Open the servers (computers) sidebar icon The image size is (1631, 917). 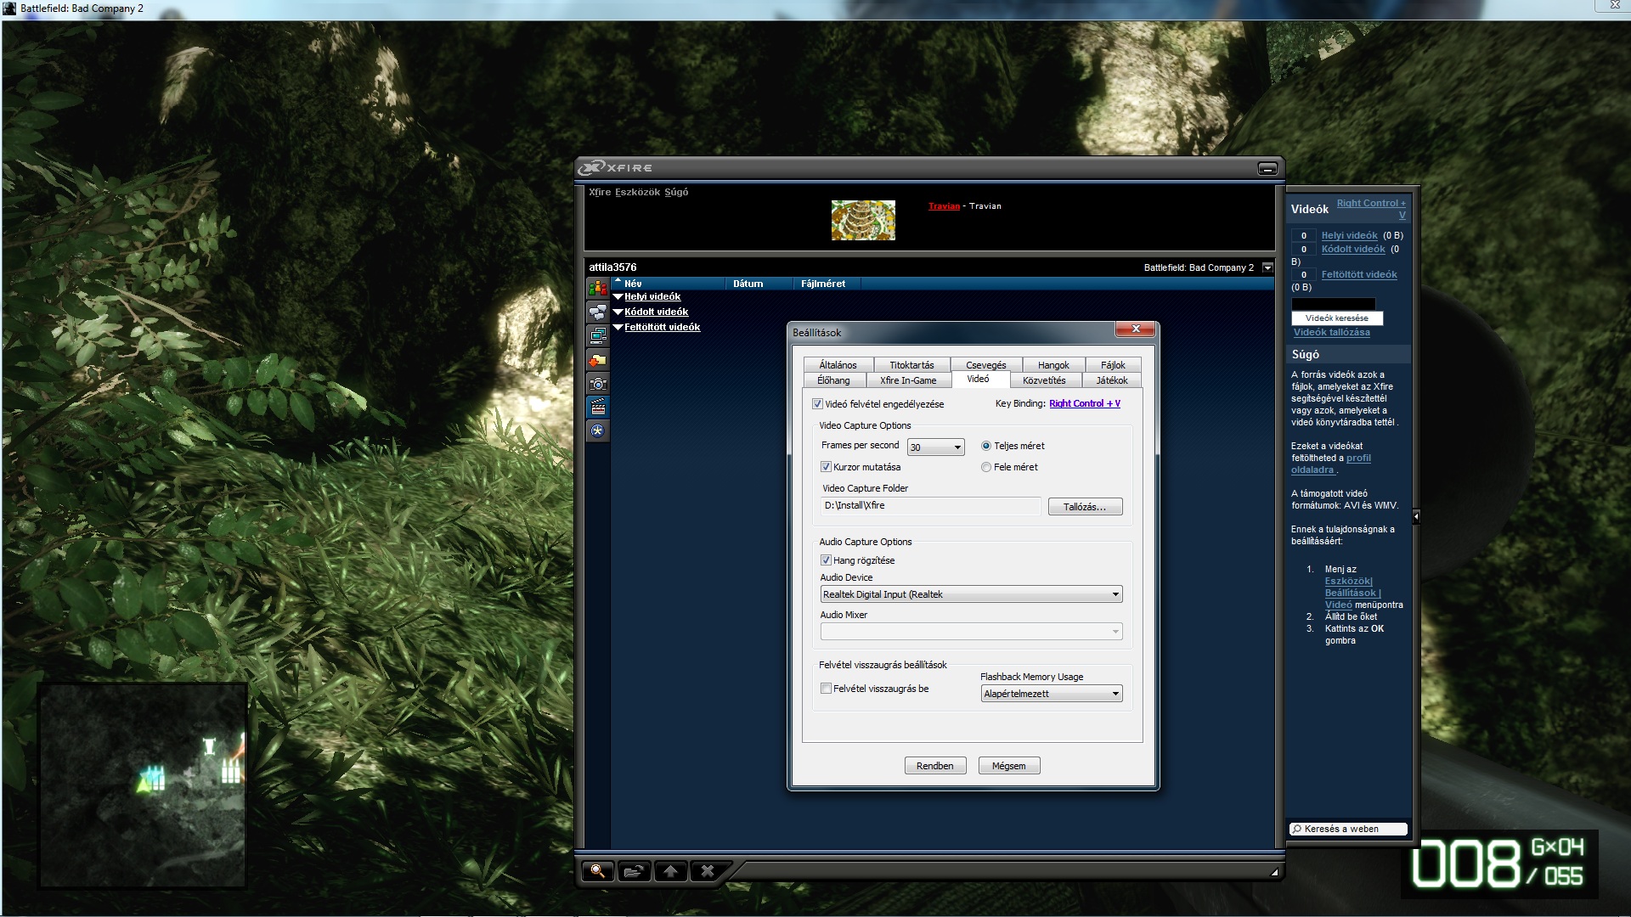pyautogui.click(x=598, y=336)
